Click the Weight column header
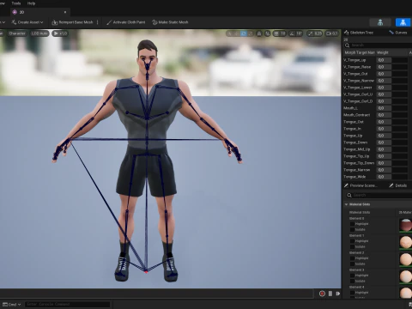This screenshot has width=412, height=309. click(383, 52)
